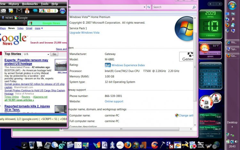Viewport: 240px width, 150px height.
Task: Open the History menu in Firefox
Action: tap(14, 4)
